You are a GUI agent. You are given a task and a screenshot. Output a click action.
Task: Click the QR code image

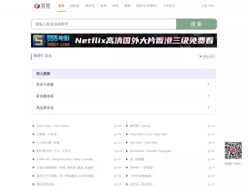tap(233, 150)
